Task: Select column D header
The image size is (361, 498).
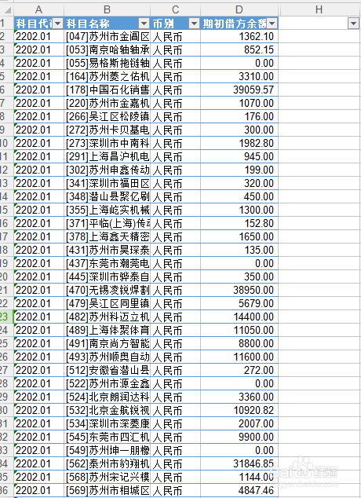Action: [239, 10]
